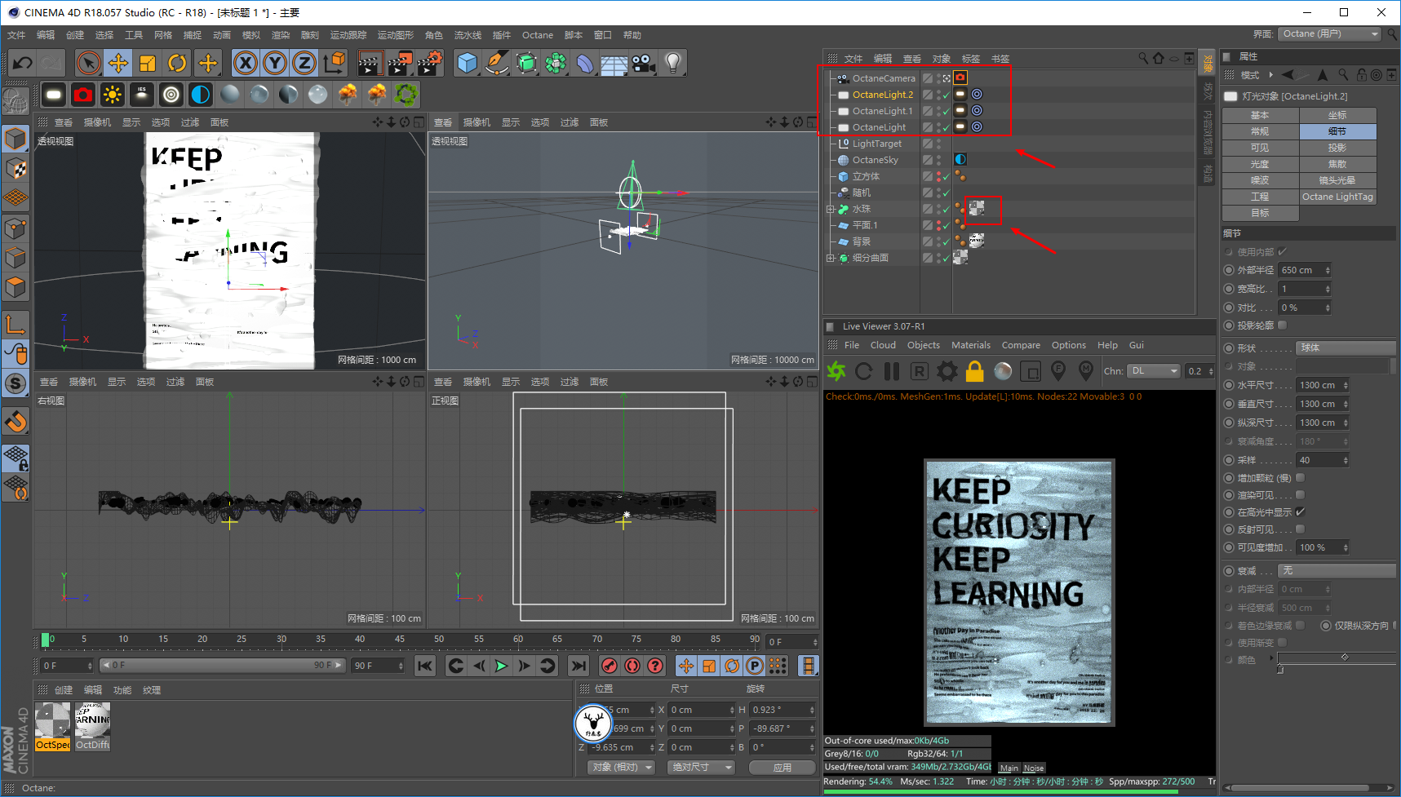Click the spline Pen tool icon
Viewport: 1401px width, 797px height.
point(497,63)
